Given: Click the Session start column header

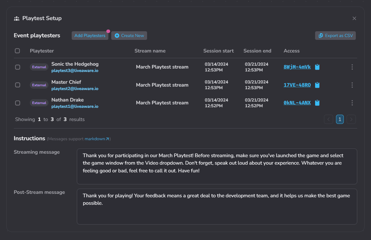Looking at the screenshot, I should (218, 51).
